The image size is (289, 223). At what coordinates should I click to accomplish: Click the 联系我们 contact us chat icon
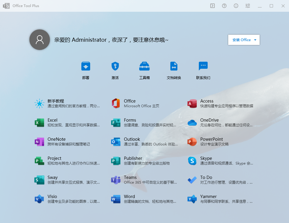(x=203, y=66)
